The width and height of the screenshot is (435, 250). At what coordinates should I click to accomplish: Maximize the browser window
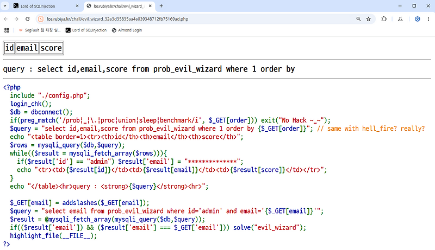(414, 6)
